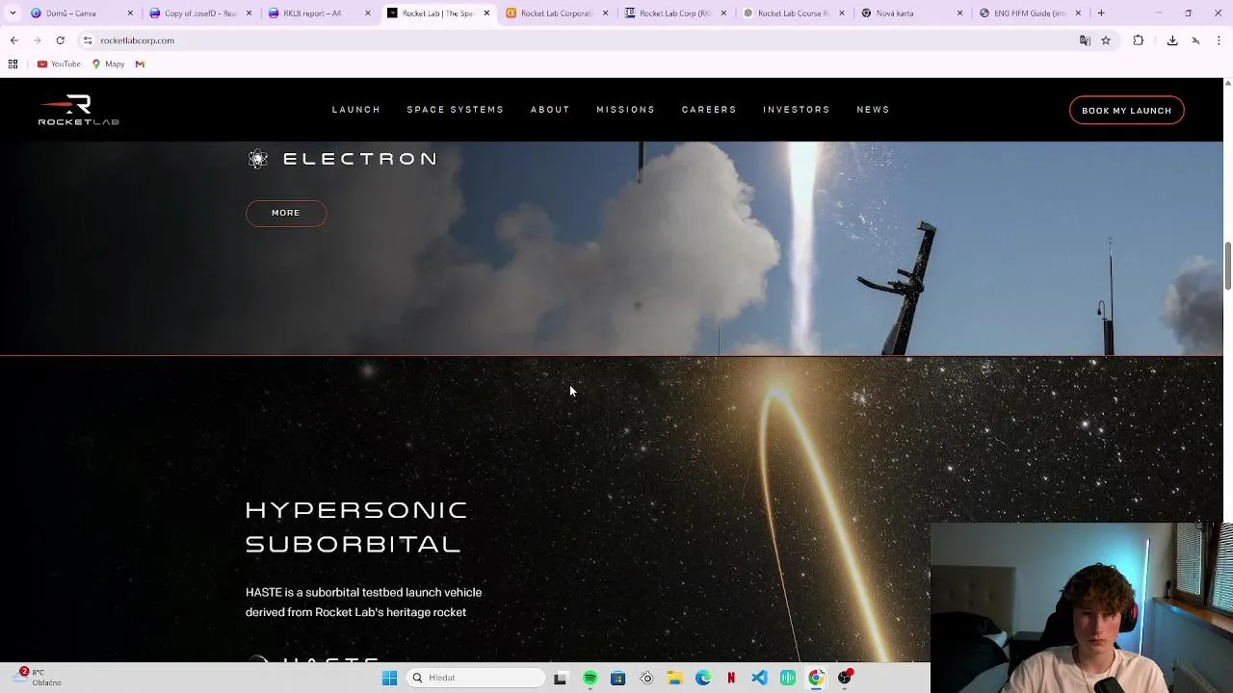Switch to the Rocket Lab Course tab

[x=793, y=13]
